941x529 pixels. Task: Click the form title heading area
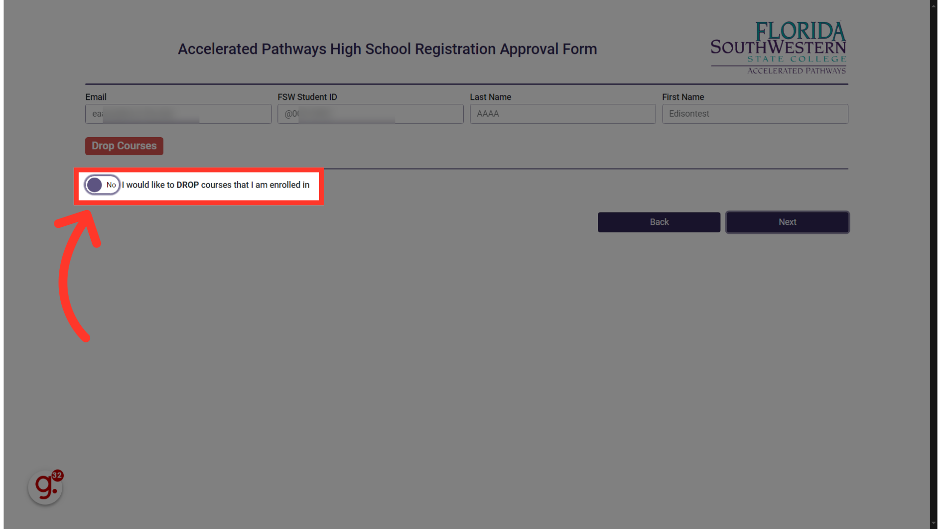(x=387, y=49)
